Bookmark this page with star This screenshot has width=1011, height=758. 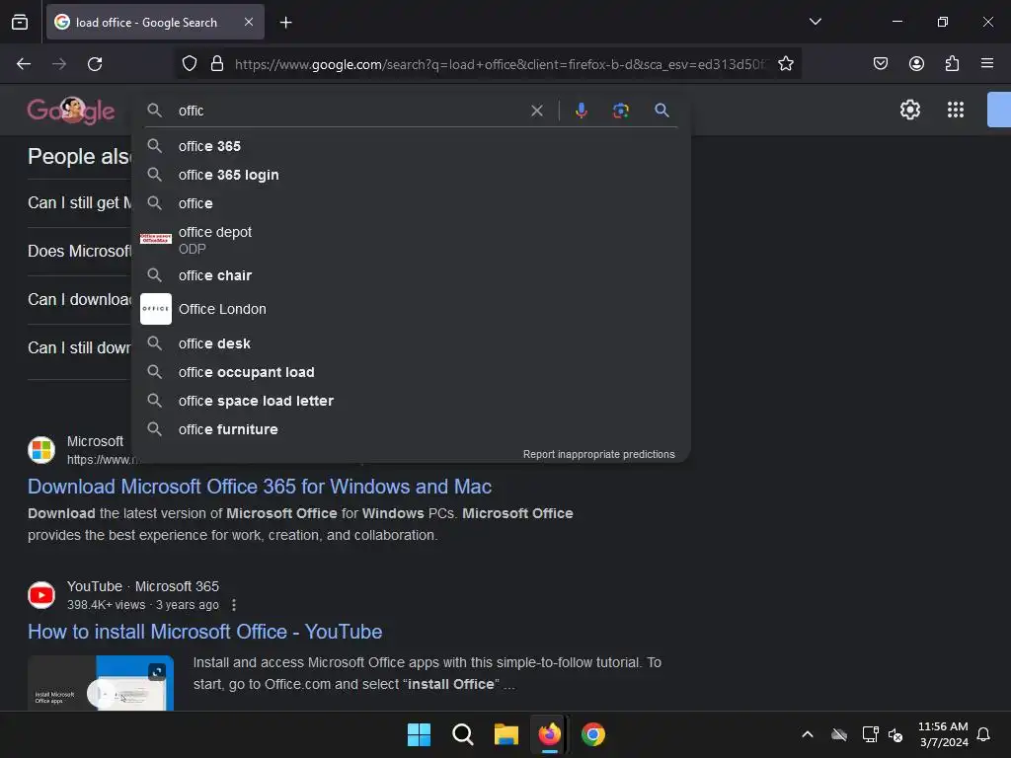tap(785, 64)
